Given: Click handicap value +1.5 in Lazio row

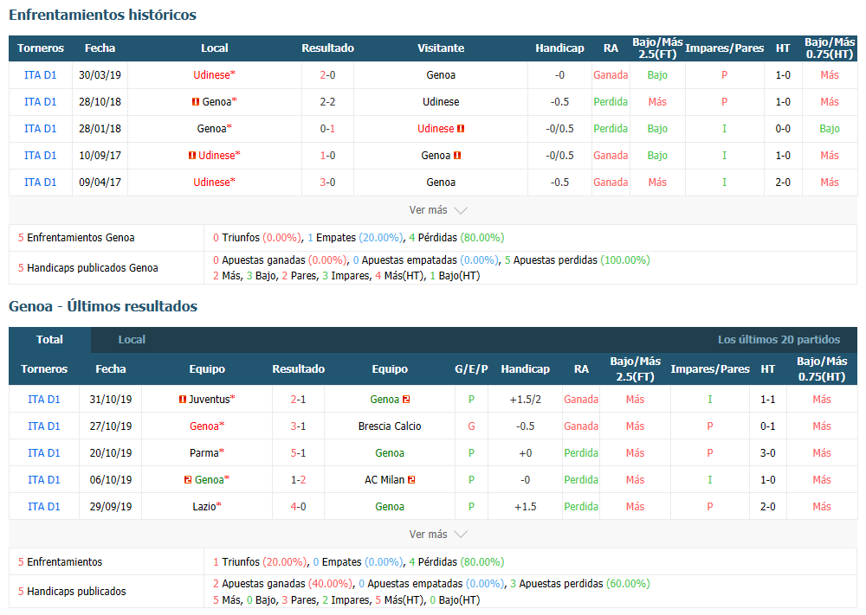Looking at the screenshot, I should (x=526, y=506).
